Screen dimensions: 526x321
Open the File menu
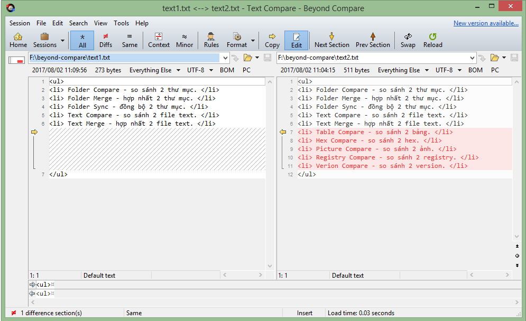coord(41,23)
